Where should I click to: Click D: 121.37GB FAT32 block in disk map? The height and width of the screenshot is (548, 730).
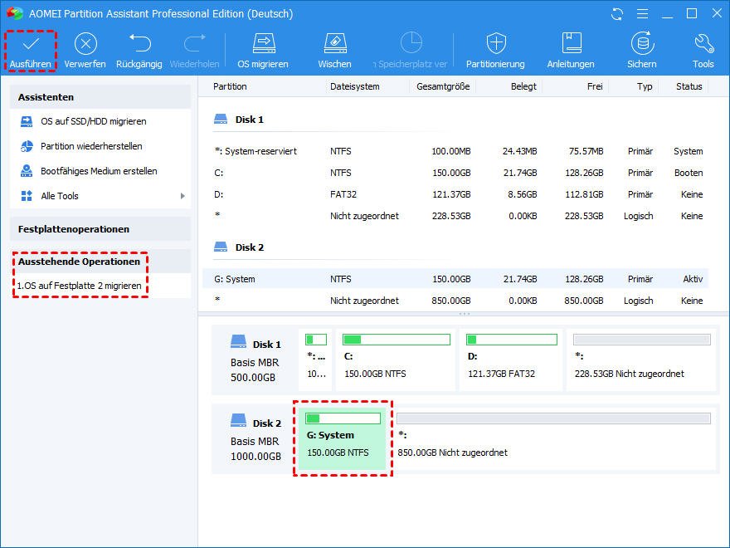pos(511,360)
